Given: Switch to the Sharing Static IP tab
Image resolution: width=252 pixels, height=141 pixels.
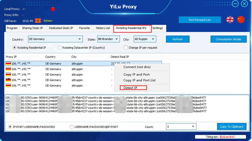Looking at the screenshot, I should 33,28.
